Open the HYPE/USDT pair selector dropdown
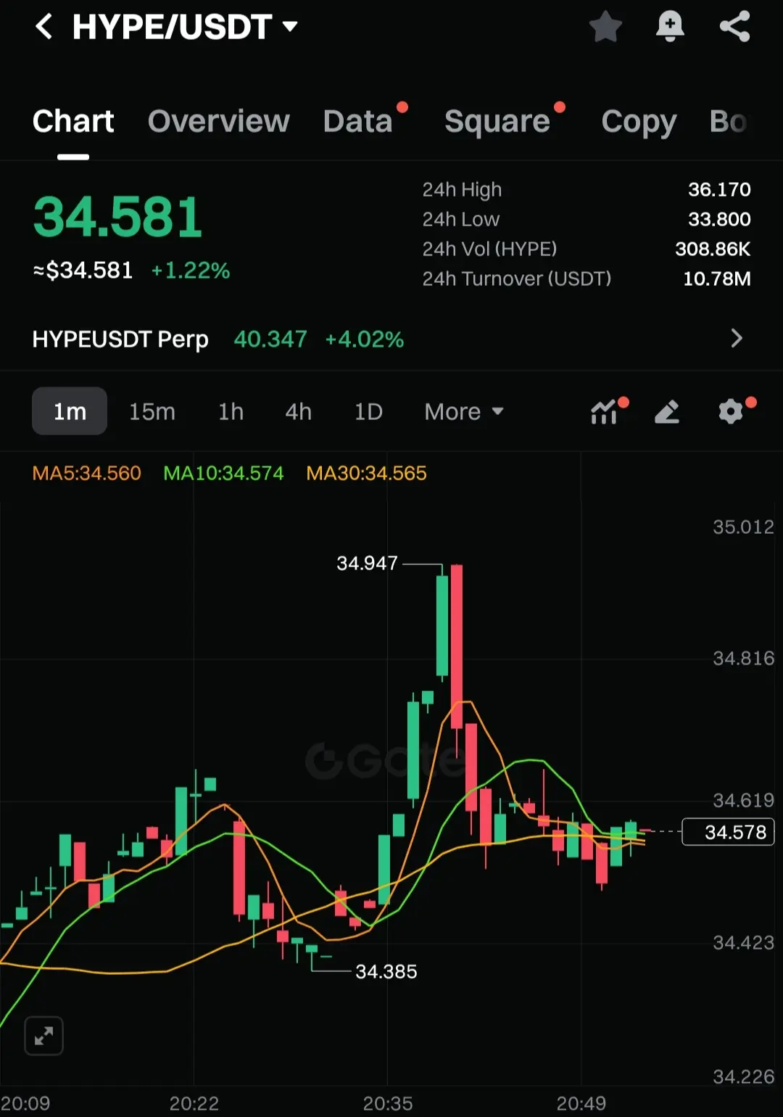The height and width of the screenshot is (1117, 783). pos(185,27)
